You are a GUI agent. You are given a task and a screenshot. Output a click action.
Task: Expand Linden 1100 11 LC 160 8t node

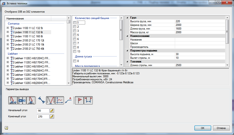click(x=8, y=36)
